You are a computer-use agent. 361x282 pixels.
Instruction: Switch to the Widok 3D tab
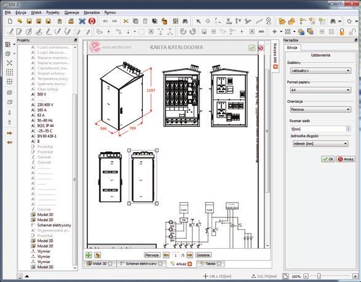coord(99,264)
